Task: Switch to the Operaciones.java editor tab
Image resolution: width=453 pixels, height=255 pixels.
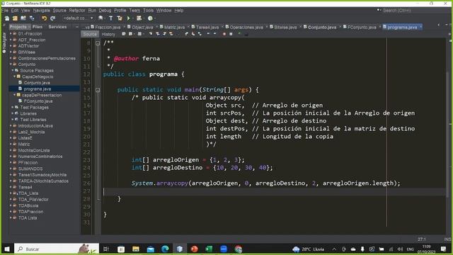Action: click(x=246, y=27)
